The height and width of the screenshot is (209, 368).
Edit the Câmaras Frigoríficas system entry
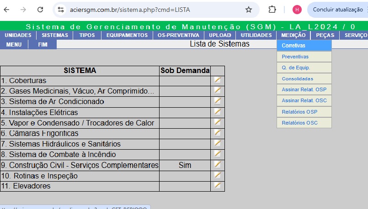(218, 133)
